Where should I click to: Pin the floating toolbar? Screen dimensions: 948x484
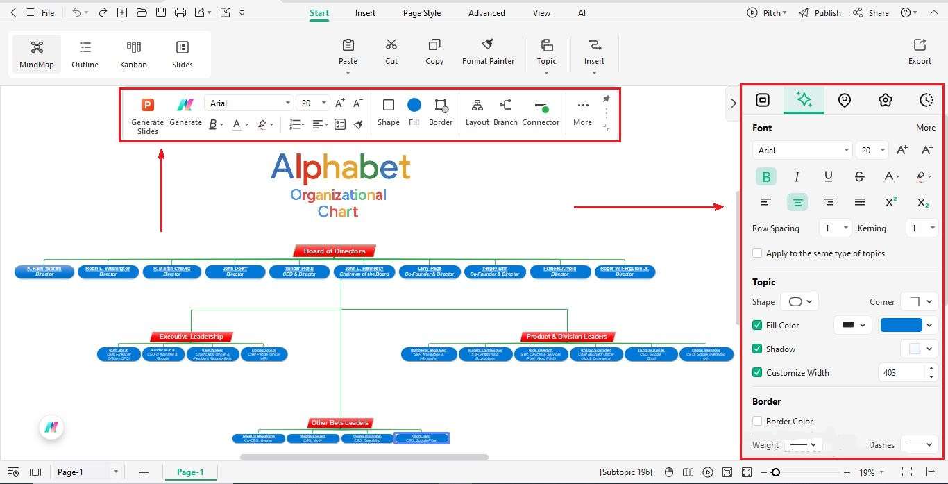[x=607, y=99]
